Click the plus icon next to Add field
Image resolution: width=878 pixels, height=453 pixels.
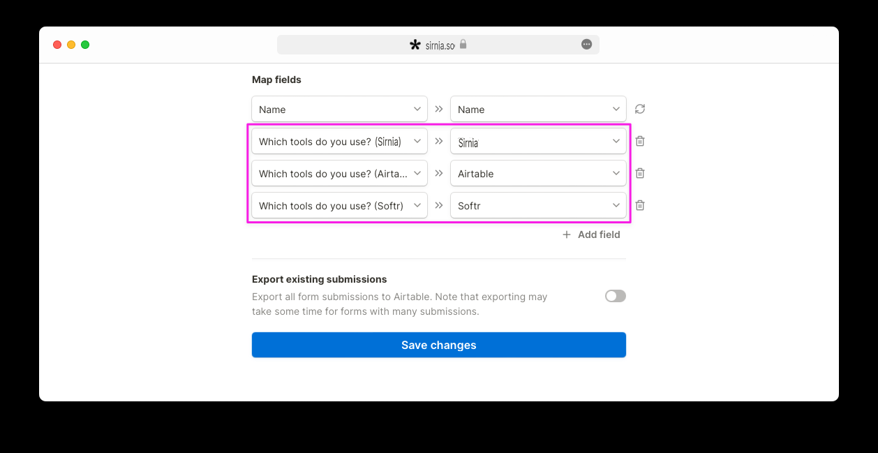coord(567,235)
